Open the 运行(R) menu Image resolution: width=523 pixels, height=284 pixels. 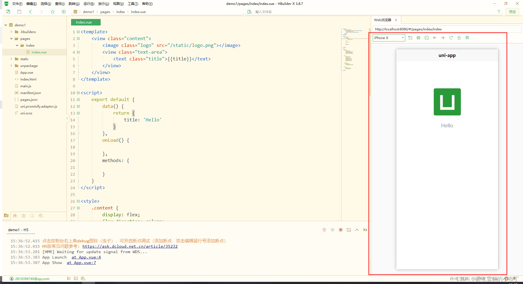click(x=89, y=4)
